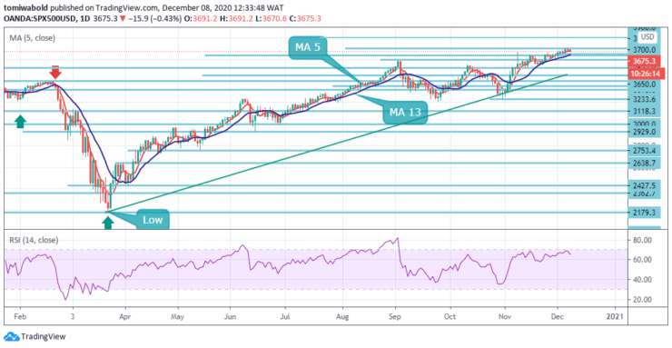Open the OANDA:SPX500USD symbol label
The image size is (672, 348).
40,19
